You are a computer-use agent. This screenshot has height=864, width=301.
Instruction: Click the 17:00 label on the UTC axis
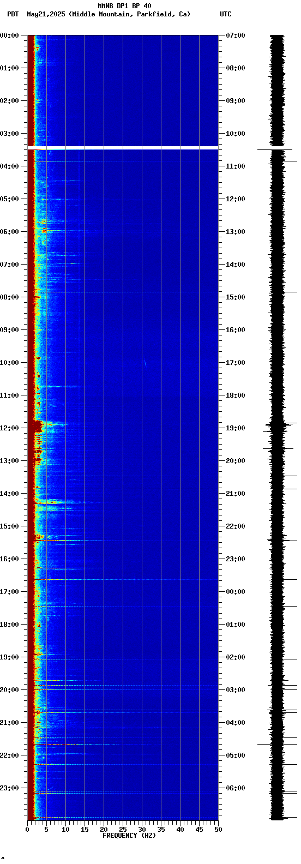[x=236, y=363]
